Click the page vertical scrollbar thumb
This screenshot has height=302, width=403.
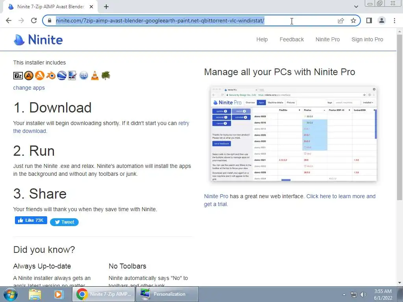coord(399,117)
